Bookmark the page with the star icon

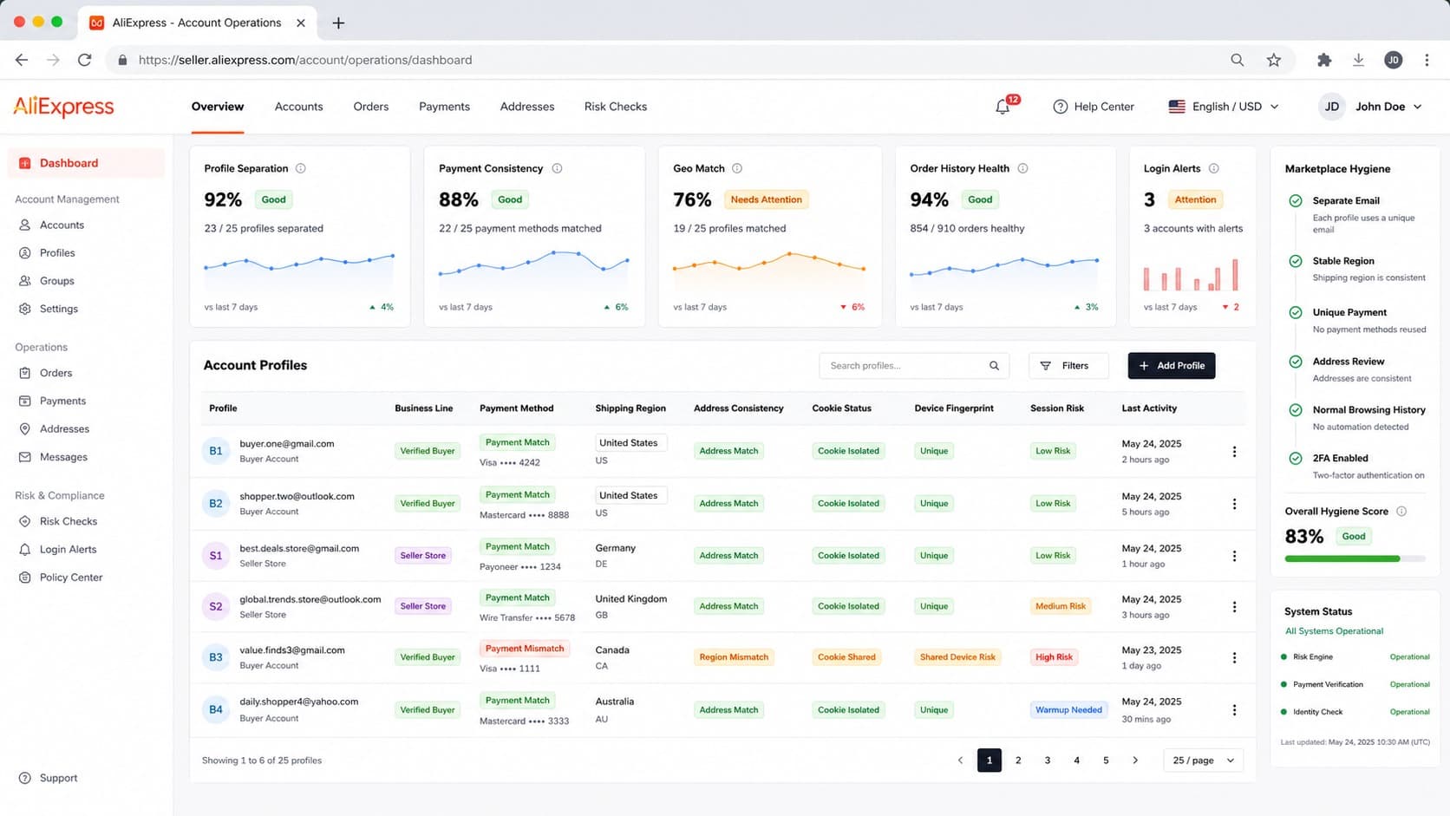[1273, 60]
